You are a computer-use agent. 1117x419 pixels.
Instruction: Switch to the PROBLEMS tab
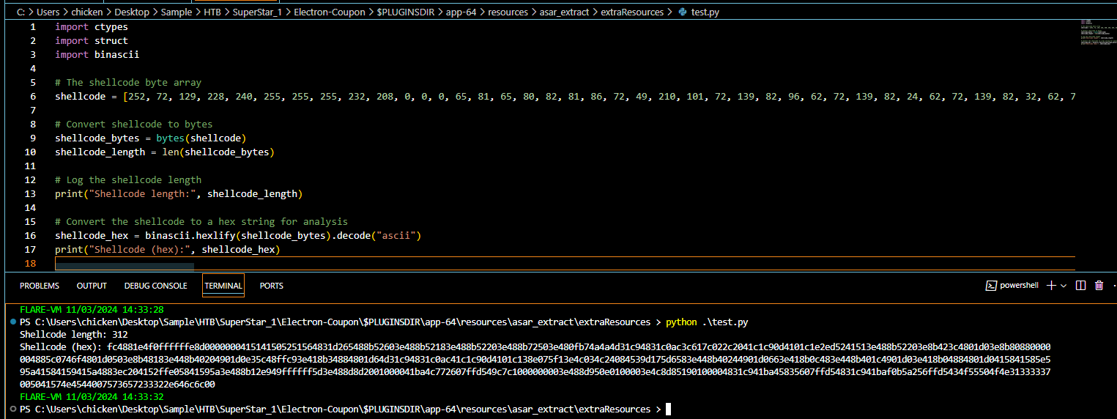40,286
